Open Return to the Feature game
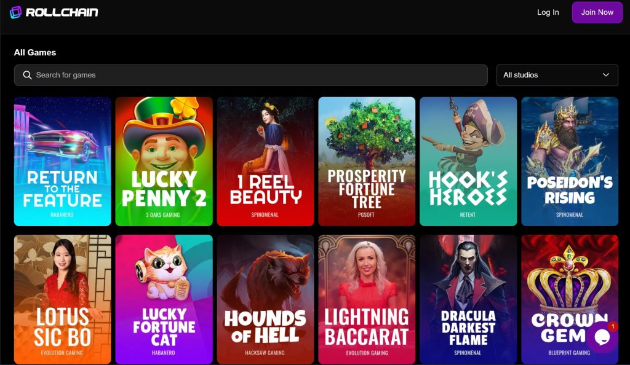Image resolution: width=630 pixels, height=365 pixels. tap(62, 161)
